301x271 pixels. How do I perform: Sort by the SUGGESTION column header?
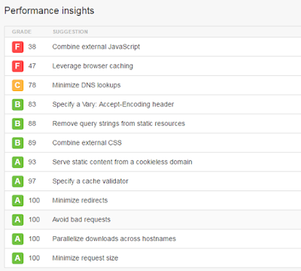coord(70,32)
